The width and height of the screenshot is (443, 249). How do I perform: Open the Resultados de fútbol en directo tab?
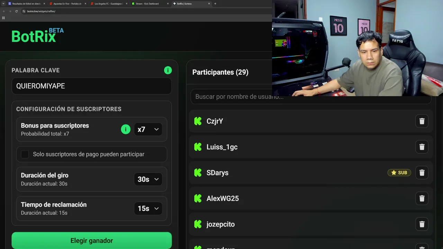click(x=26, y=4)
